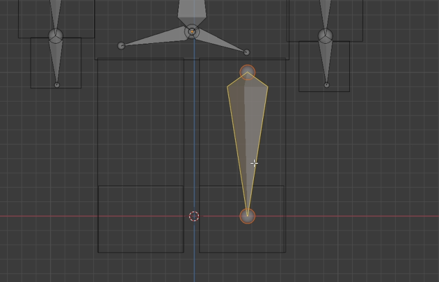Click the red-white 3D cursor
439x282 pixels.
pyautogui.click(x=194, y=216)
